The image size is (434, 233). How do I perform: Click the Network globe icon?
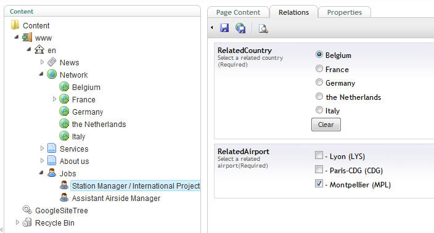tap(52, 74)
